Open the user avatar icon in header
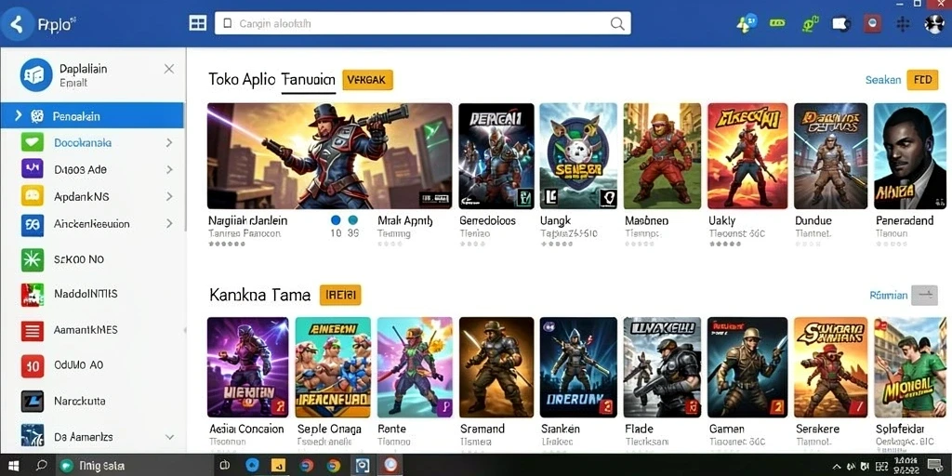 coord(933,23)
